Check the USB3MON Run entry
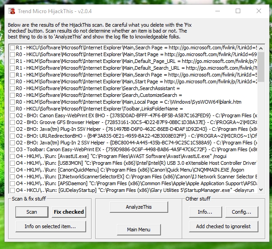272x249 pixels. pyautogui.click(x=12, y=163)
